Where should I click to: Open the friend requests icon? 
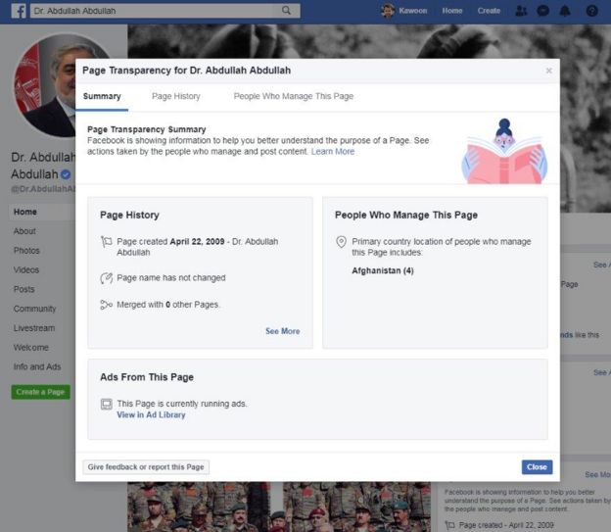click(x=521, y=11)
